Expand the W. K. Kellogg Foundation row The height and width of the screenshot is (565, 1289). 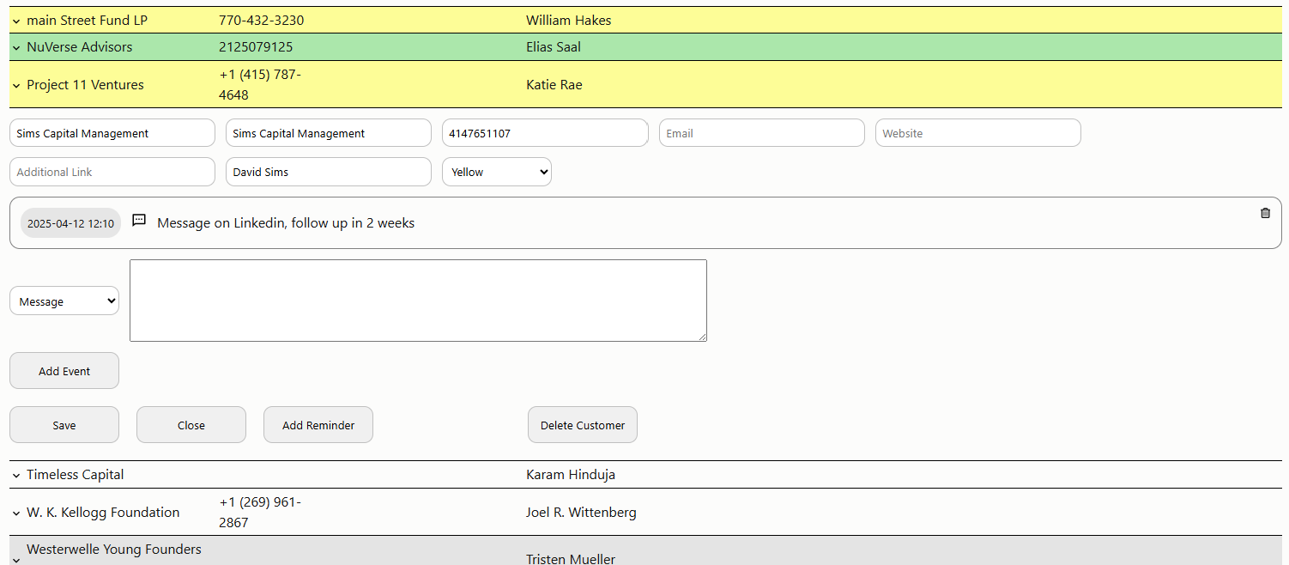click(x=16, y=513)
